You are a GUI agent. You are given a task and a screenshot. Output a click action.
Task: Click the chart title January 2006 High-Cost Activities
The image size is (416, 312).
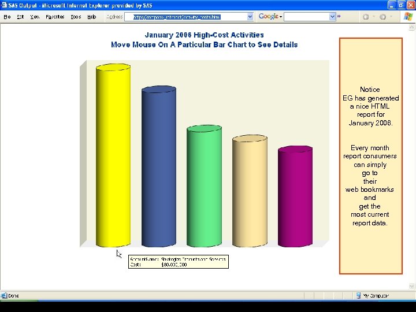coord(205,35)
